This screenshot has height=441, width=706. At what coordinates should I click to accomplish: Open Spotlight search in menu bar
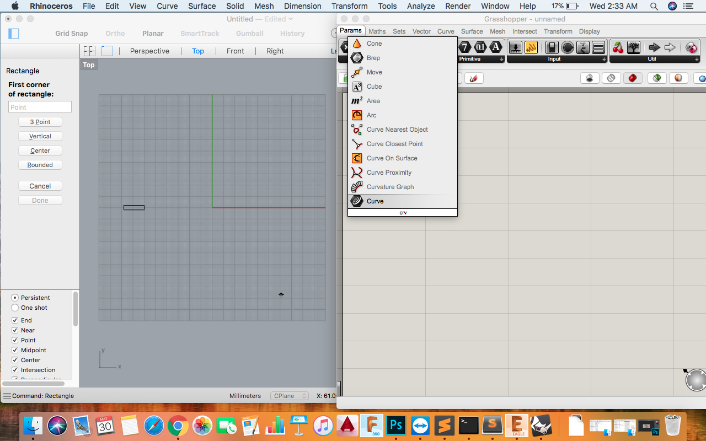[654, 6]
